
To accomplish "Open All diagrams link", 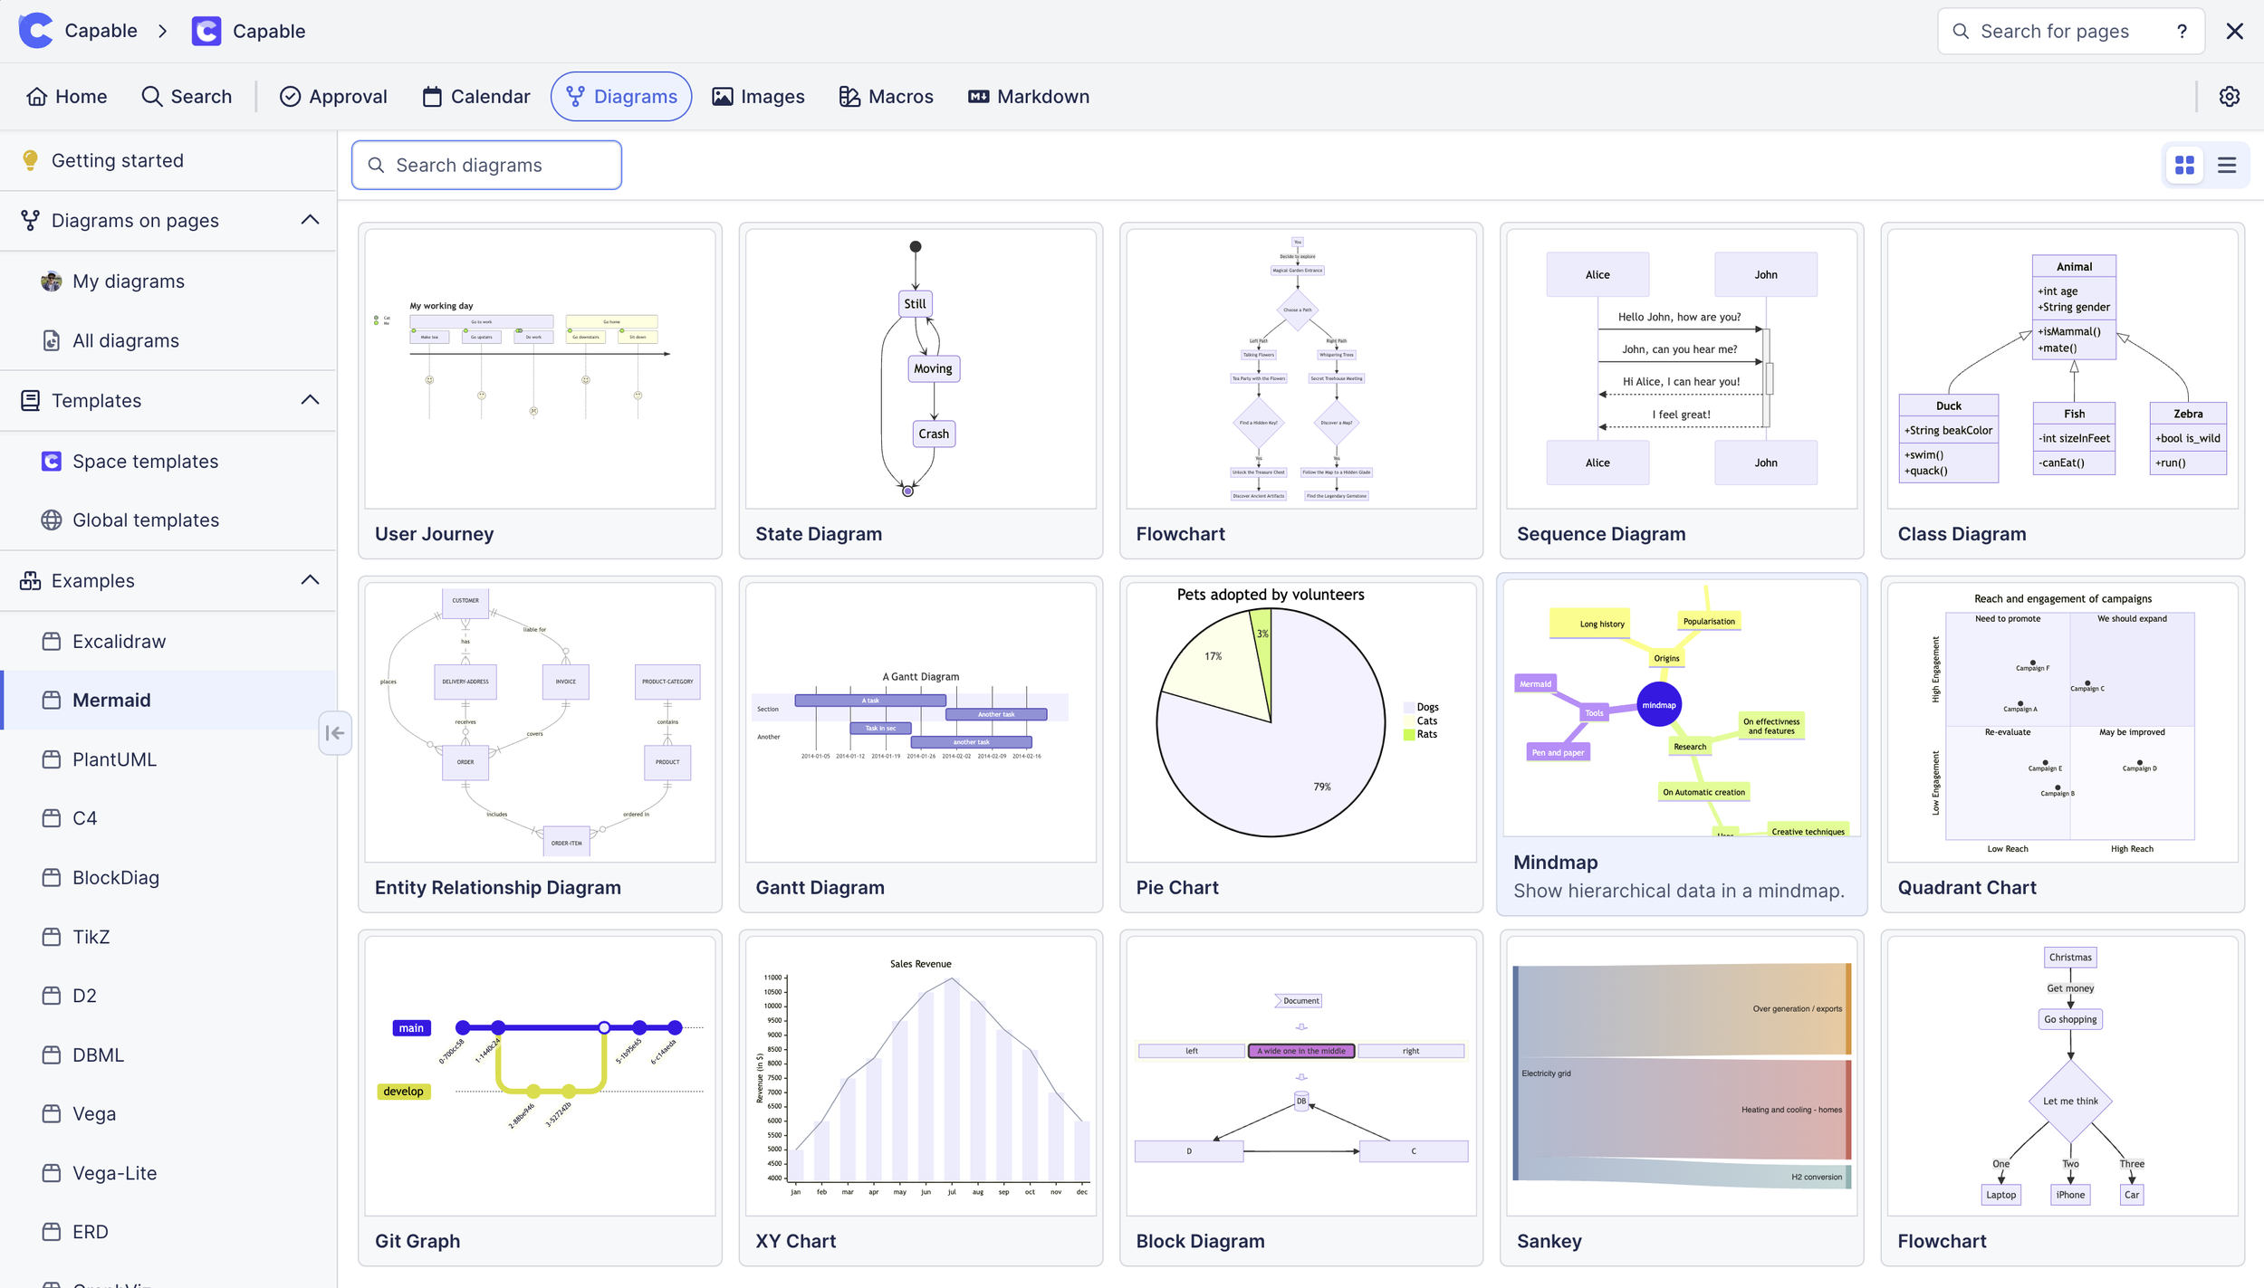I will click(125, 341).
